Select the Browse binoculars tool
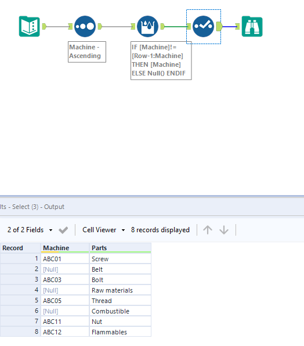This screenshot has width=304, height=346. point(252,26)
